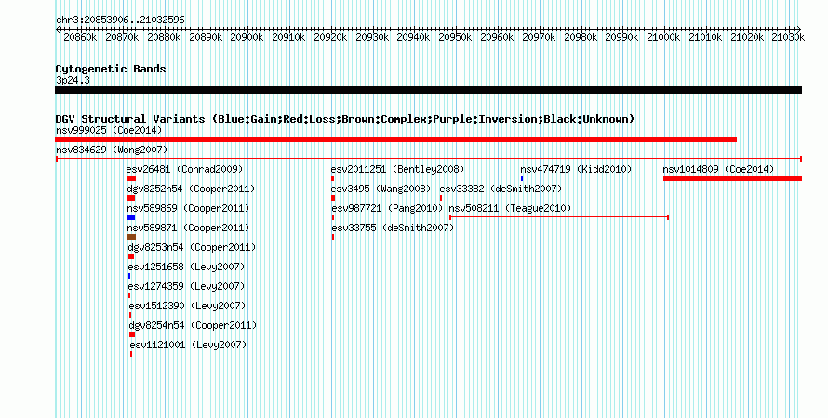
Task: Click the 21000k ruler position label
Action: point(663,37)
